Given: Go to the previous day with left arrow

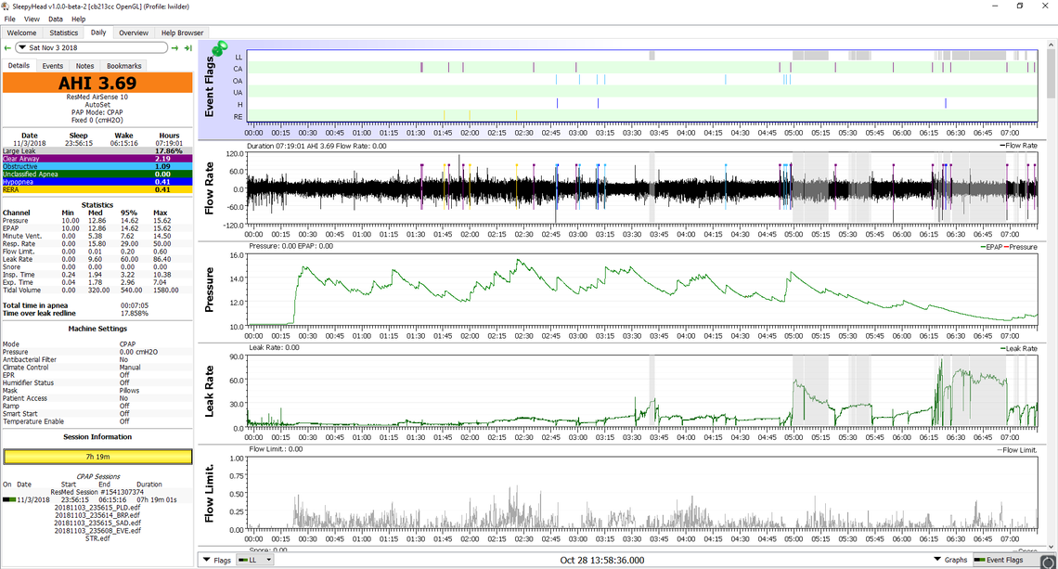Looking at the screenshot, I should point(8,47).
